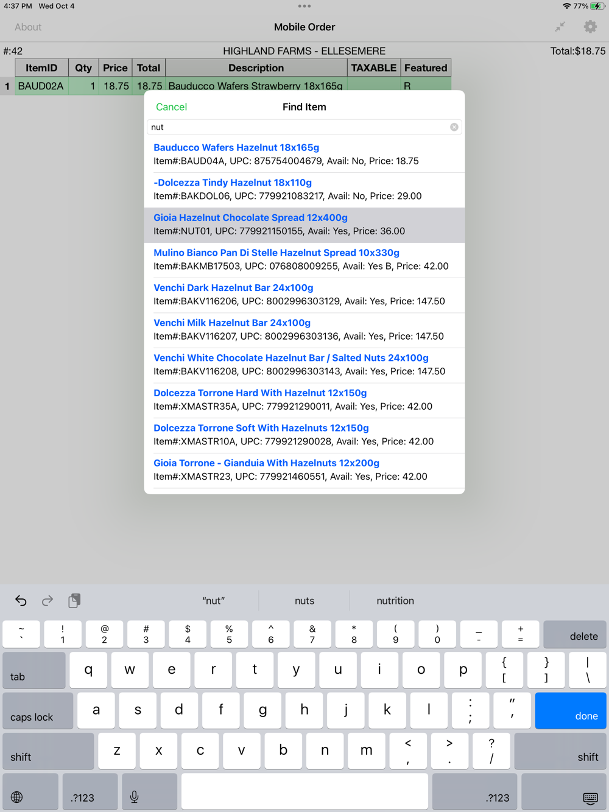Tap the question mark slash key

pyautogui.click(x=491, y=751)
